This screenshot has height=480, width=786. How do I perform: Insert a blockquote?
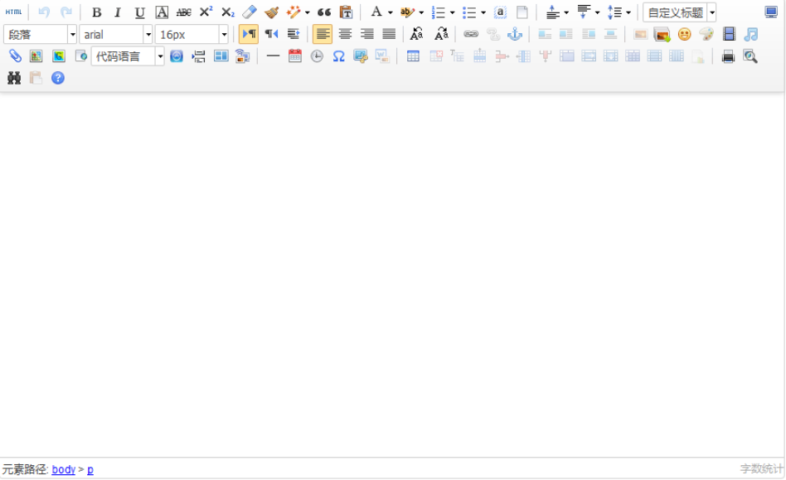tap(324, 12)
